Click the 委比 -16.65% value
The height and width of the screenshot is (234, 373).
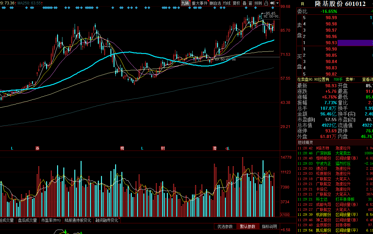point(329,11)
